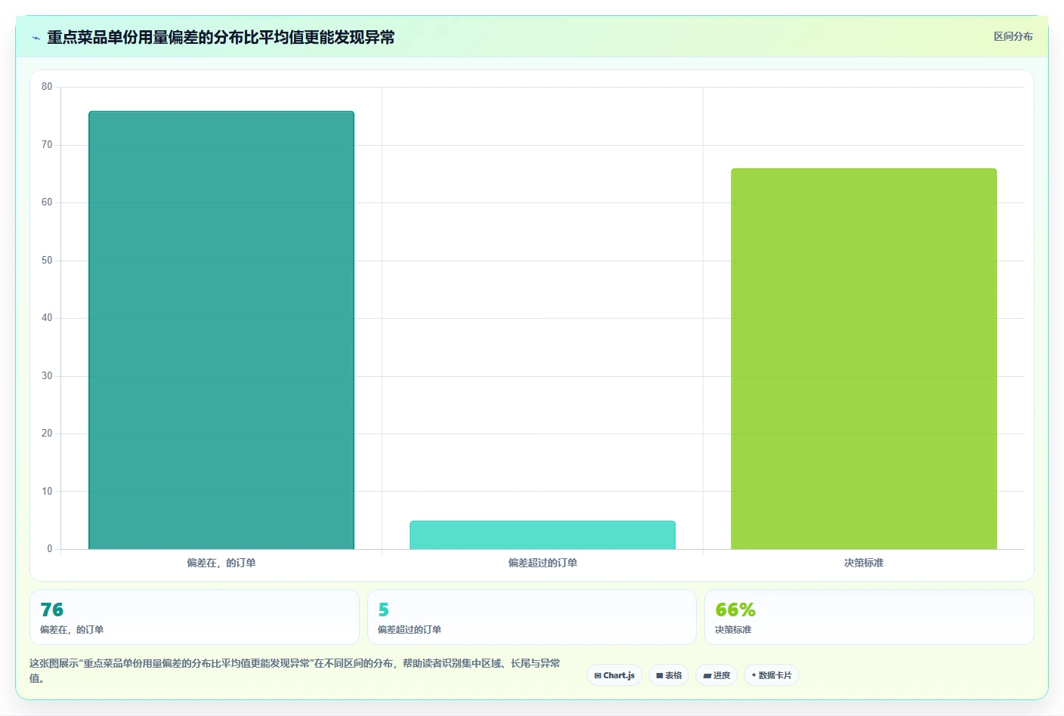Click x-axis label 决策标准

point(864,563)
